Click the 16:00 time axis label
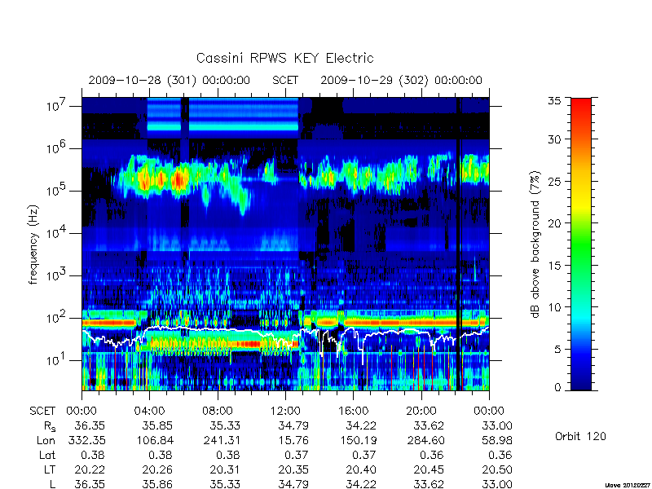 pyautogui.click(x=353, y=412)
